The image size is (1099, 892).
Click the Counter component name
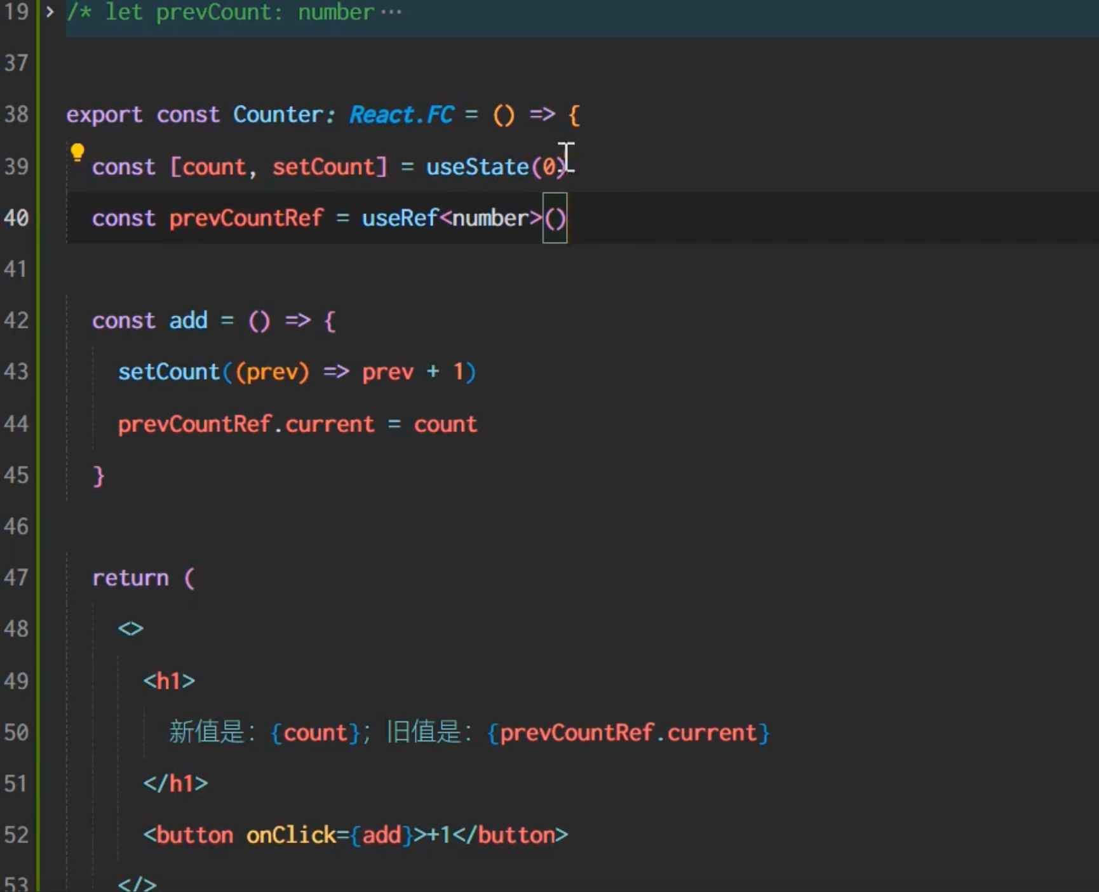tap(278, 115)
